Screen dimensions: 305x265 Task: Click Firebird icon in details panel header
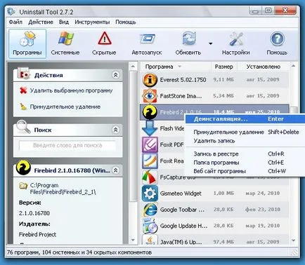[23, 168]
